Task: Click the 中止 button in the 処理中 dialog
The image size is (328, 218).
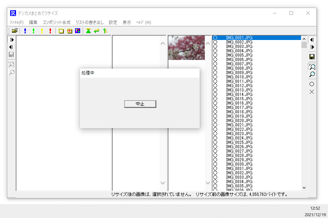Action: coord(140,104)
